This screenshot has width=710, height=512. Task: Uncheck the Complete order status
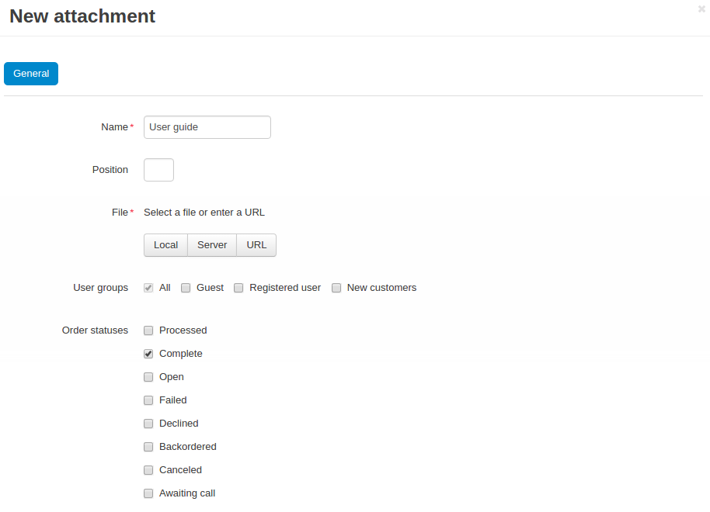coord(148,354)
